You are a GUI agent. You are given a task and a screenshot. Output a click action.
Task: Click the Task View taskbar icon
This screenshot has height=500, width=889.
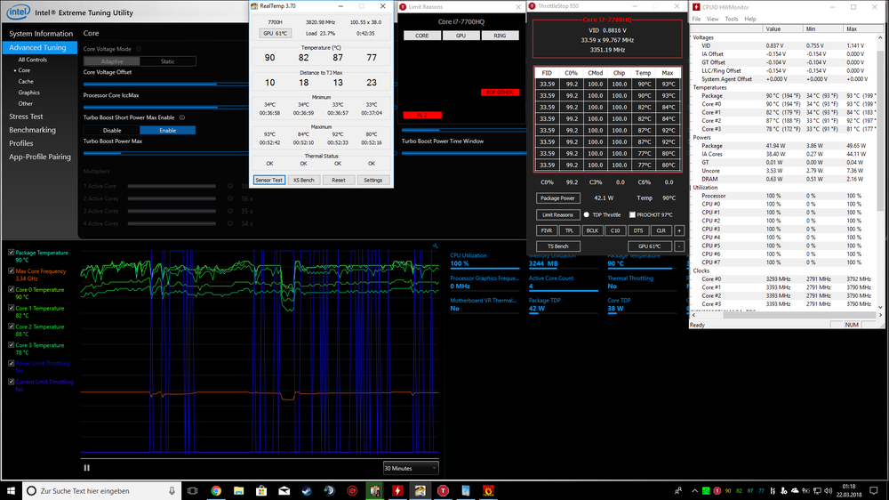[193, 490]
